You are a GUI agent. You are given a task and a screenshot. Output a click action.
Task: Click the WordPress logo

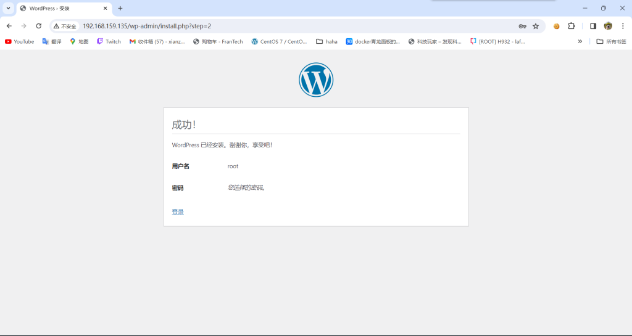coord(316,80)
